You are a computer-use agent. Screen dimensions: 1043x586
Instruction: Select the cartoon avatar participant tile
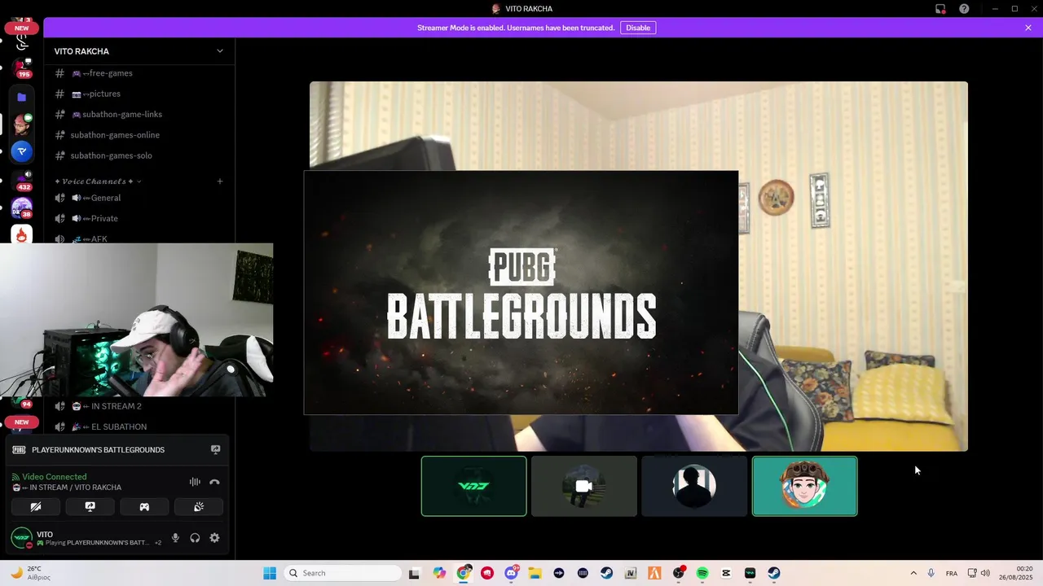coord(804,486)
